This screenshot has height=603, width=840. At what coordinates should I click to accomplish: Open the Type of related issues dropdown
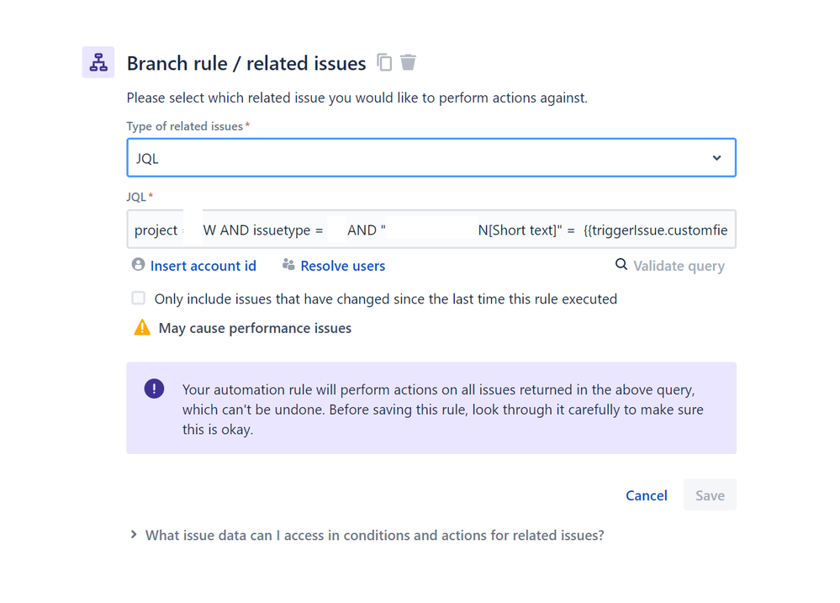click(x=420, y=158)
